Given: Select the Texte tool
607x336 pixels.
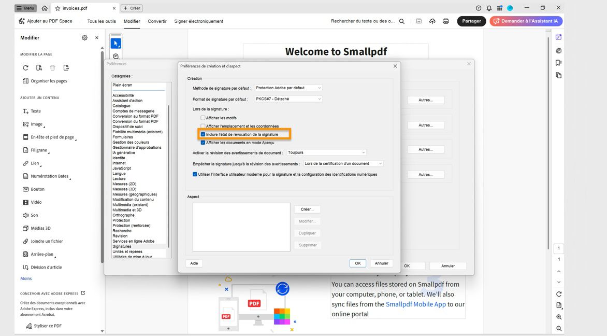Looking at the screenshot, I should 32,111.
